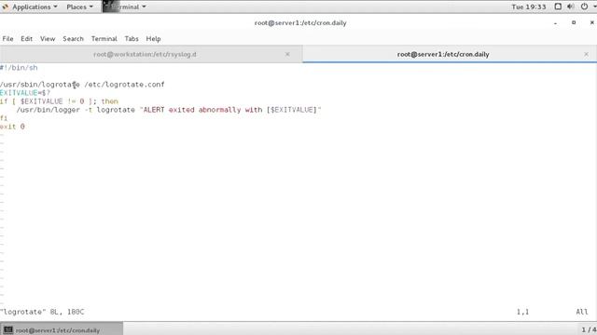Open the power icon menu

coord(584,7)
